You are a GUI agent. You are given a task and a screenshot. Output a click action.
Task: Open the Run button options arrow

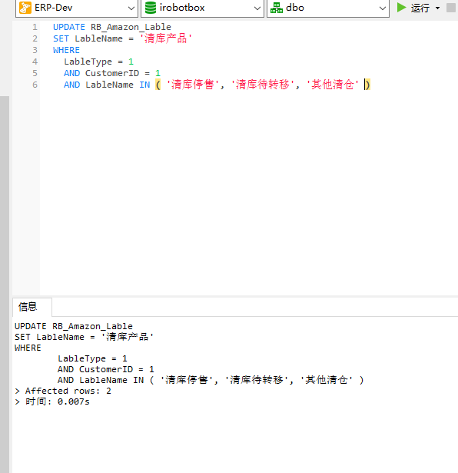(437, 8)
